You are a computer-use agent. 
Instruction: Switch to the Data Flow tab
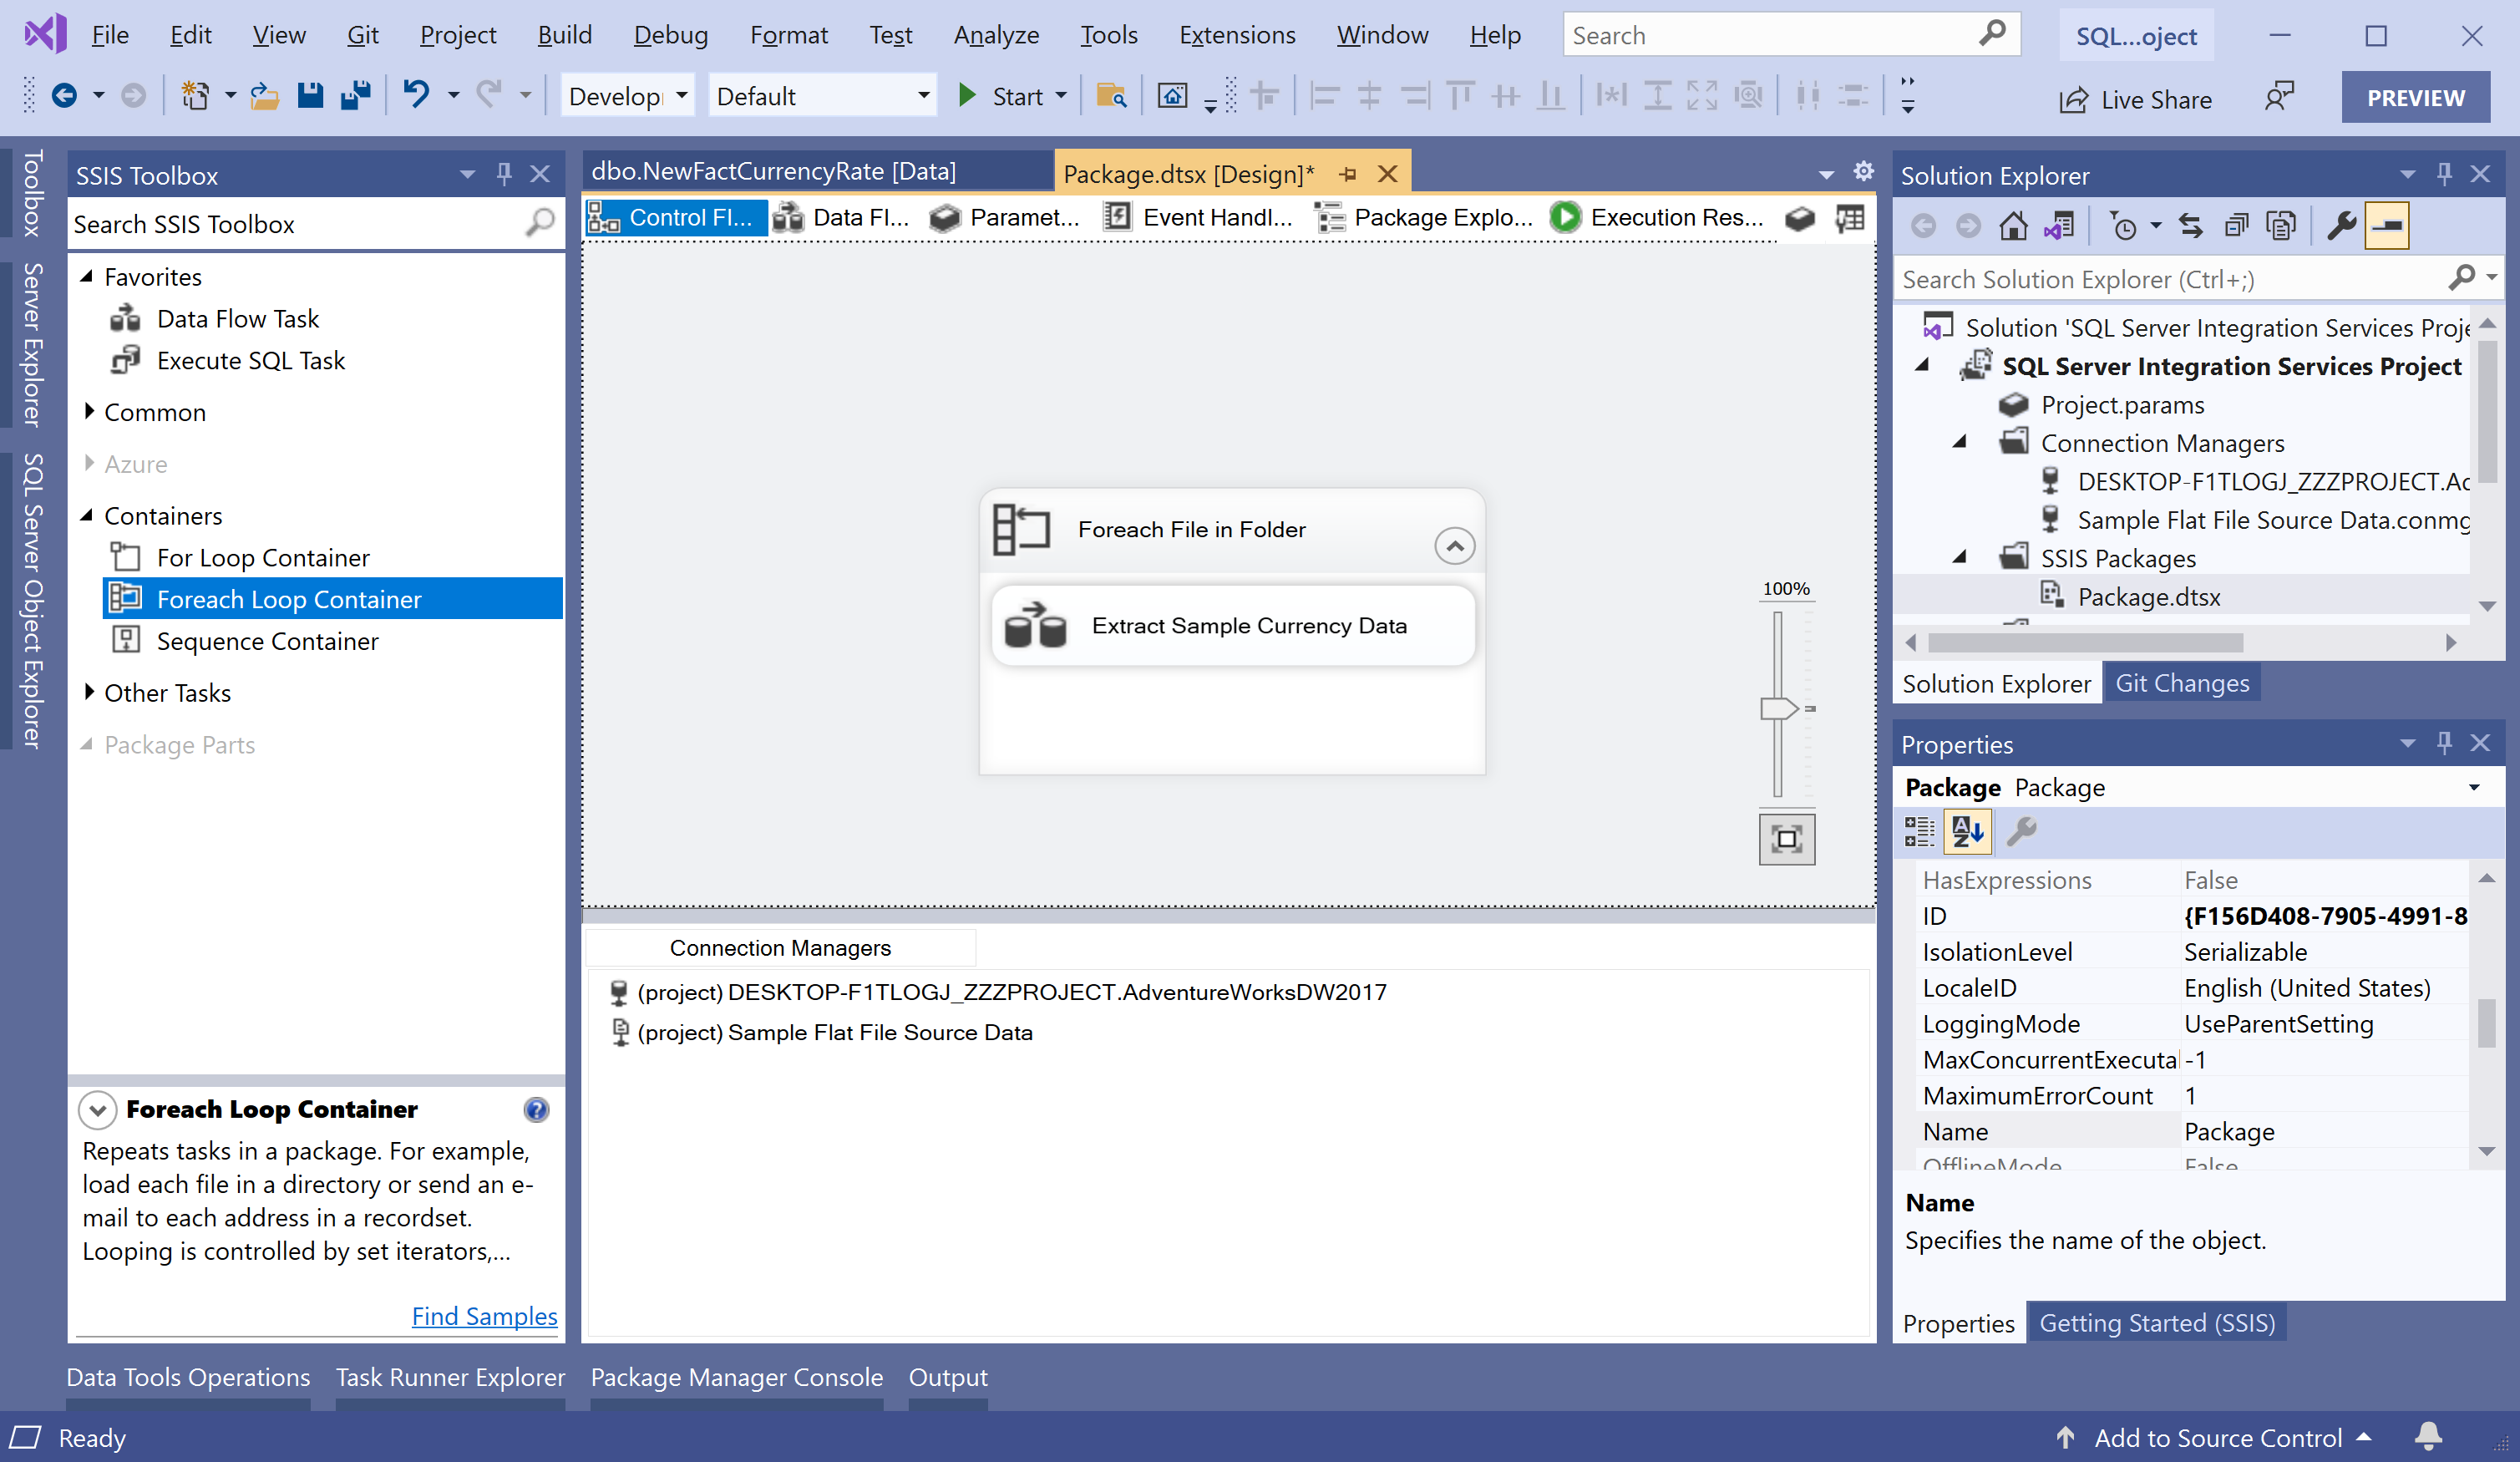842,217
